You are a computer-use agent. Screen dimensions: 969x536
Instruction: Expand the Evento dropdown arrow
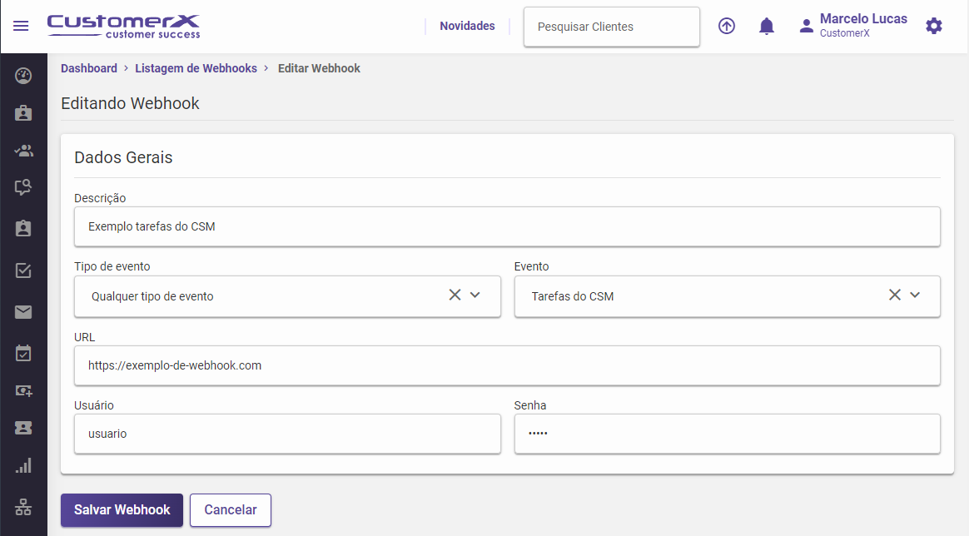coord(915,295)
